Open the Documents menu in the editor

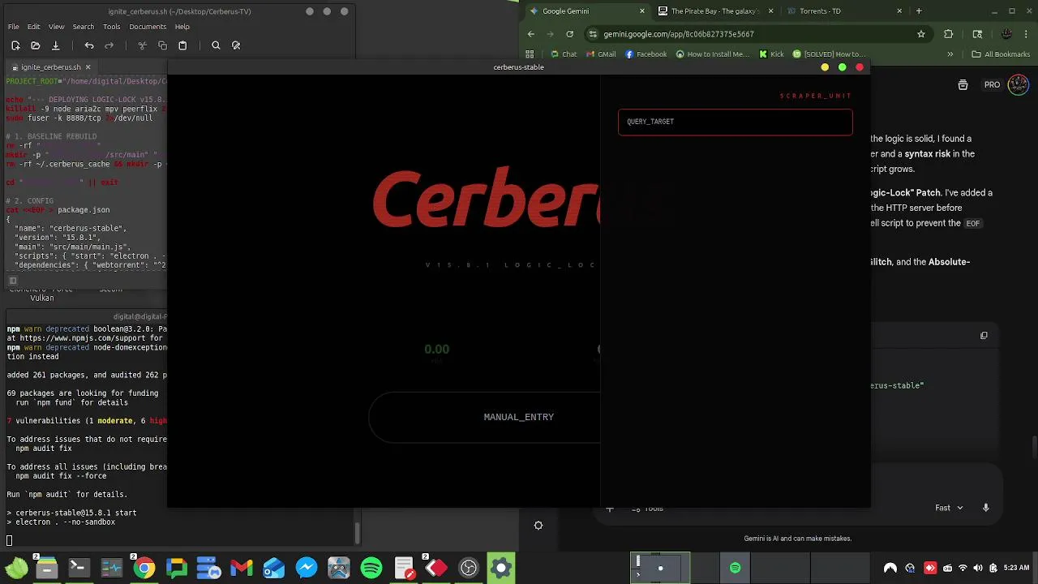[148, 27]
